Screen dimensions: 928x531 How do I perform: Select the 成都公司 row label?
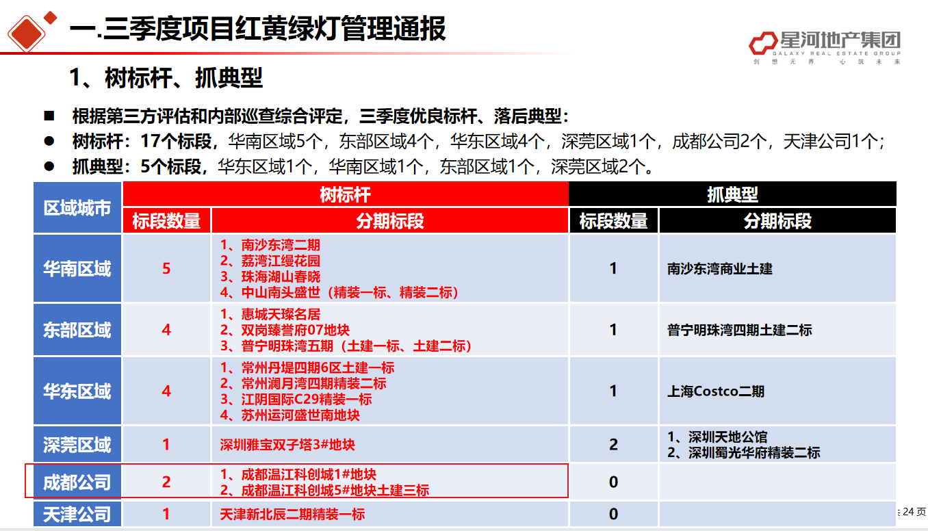point(77,482)
